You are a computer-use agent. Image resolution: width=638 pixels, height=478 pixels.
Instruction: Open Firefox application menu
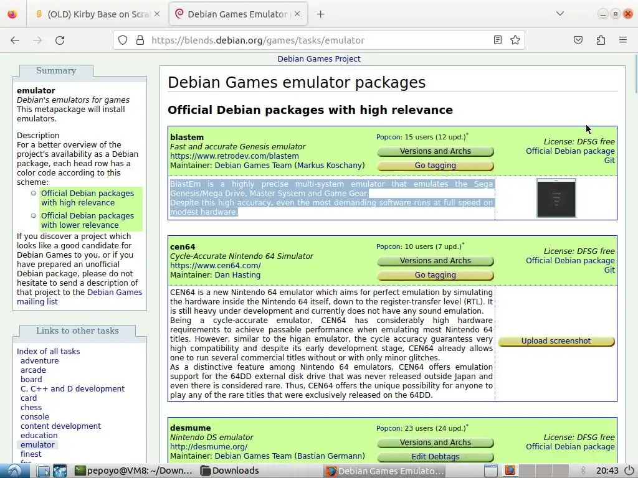[623, 40]
